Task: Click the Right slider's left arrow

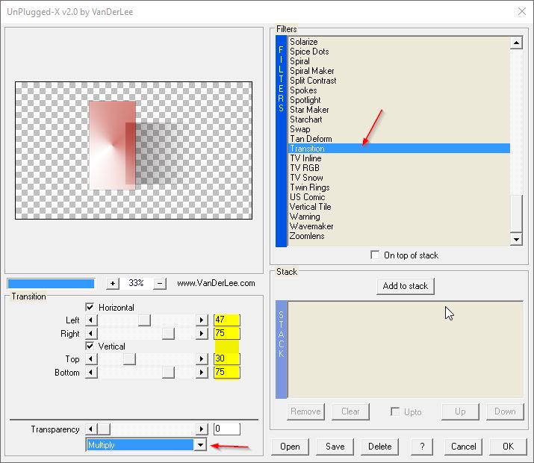Action: pyautogui.click(x=93, y=334)
